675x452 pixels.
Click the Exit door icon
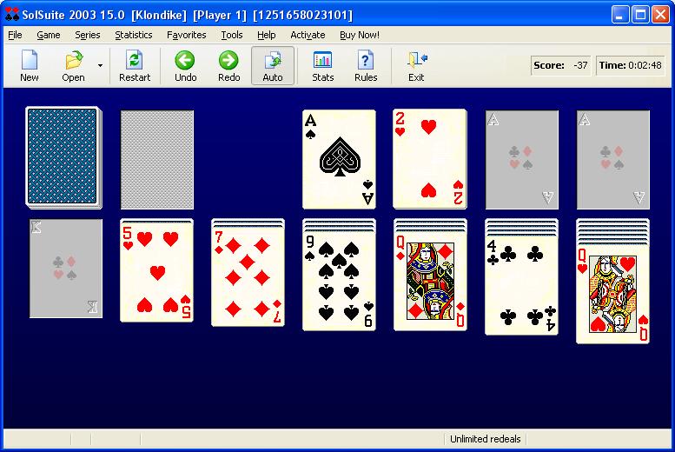417,60
